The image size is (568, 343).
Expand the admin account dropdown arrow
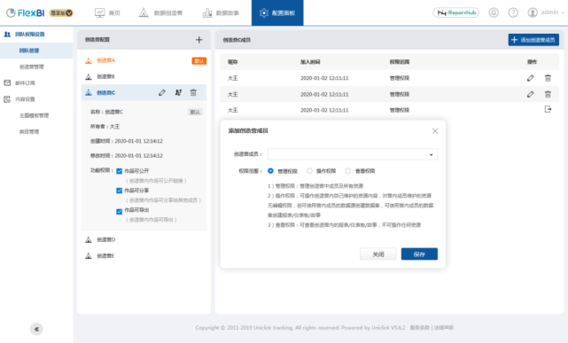click(563, 12)
